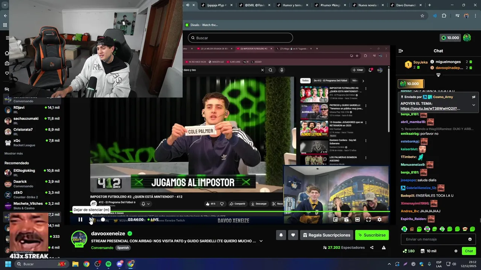Viewport: 481px width, 270px height.
Task: Click Mostrar más in followed list
Action: coord(14,153)
